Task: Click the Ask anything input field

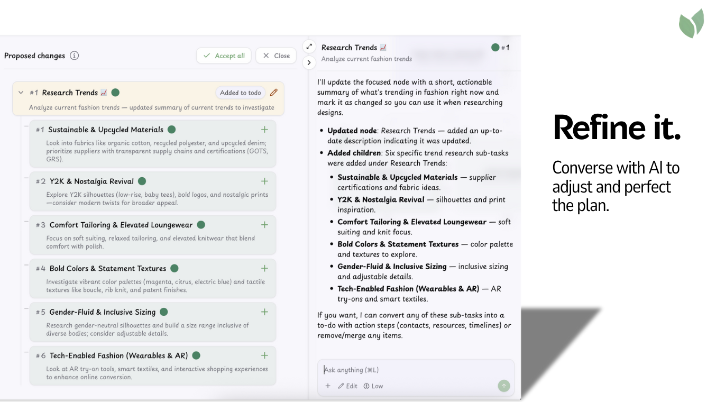Action: pos(415,369)
